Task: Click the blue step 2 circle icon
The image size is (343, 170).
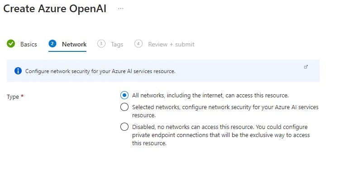Action: pyautogui.click(x=52, y=44)
